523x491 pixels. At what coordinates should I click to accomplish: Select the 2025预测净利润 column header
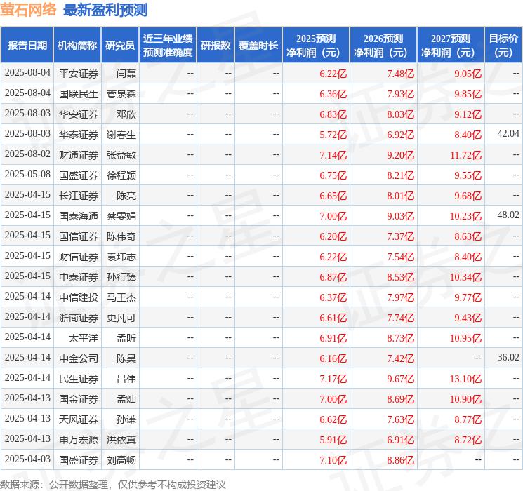click(x=316, y=46)
